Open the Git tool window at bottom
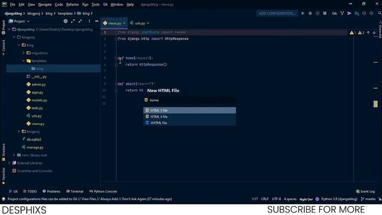This screenshot has height=215, width=382. coord(13,191)
